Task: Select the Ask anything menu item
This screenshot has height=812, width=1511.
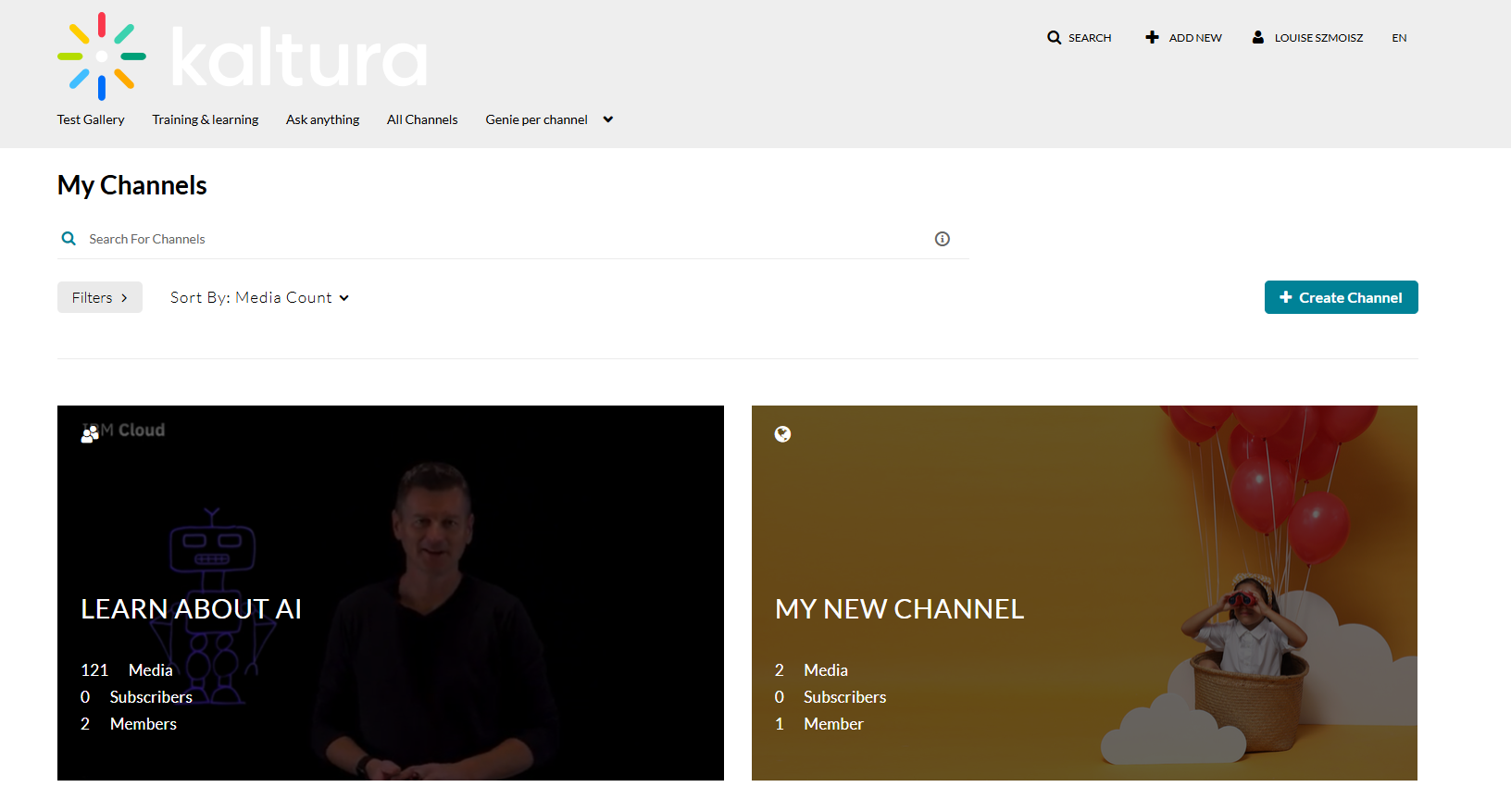Action: 323,119
